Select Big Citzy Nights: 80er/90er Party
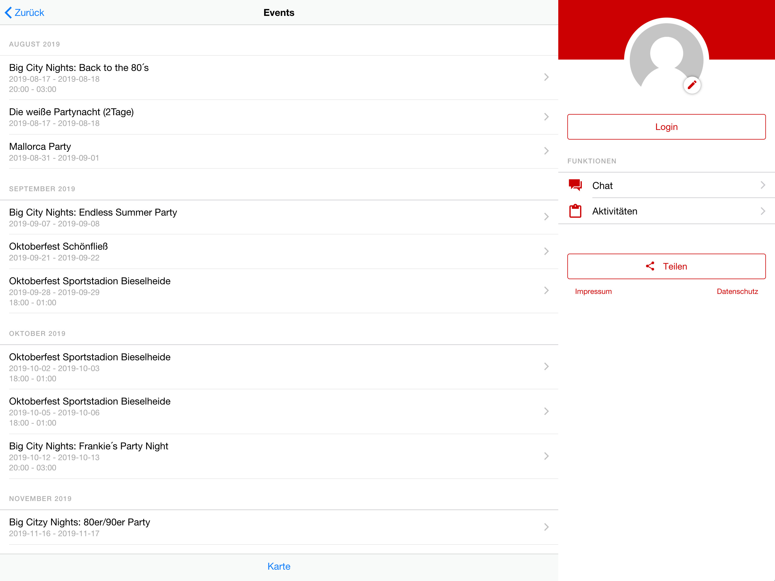 pos(279,527)
